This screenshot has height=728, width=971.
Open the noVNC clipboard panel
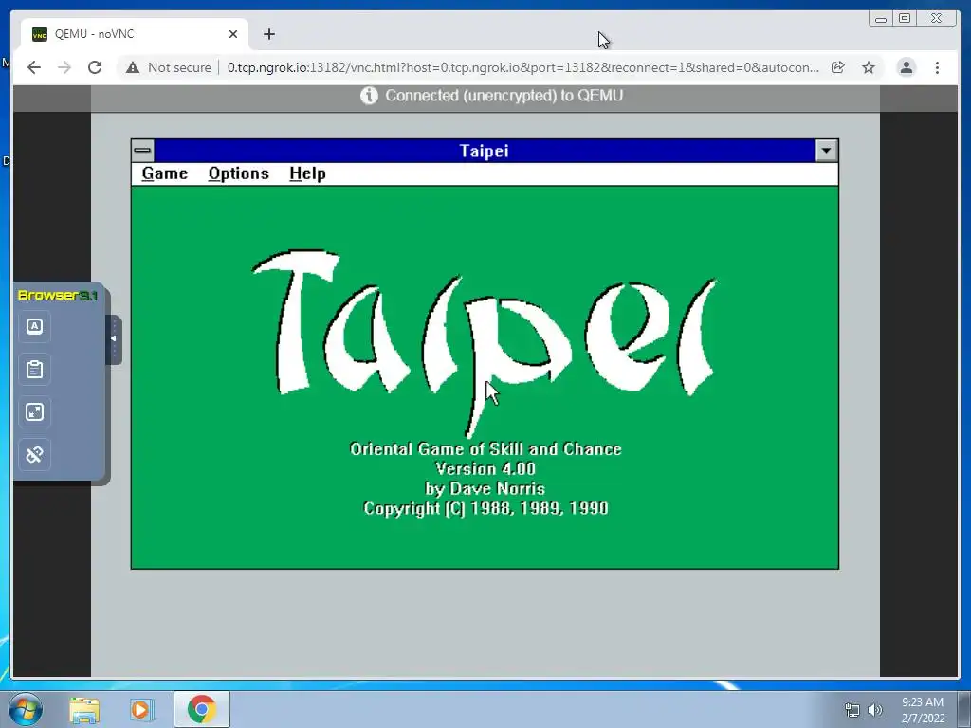35,370
